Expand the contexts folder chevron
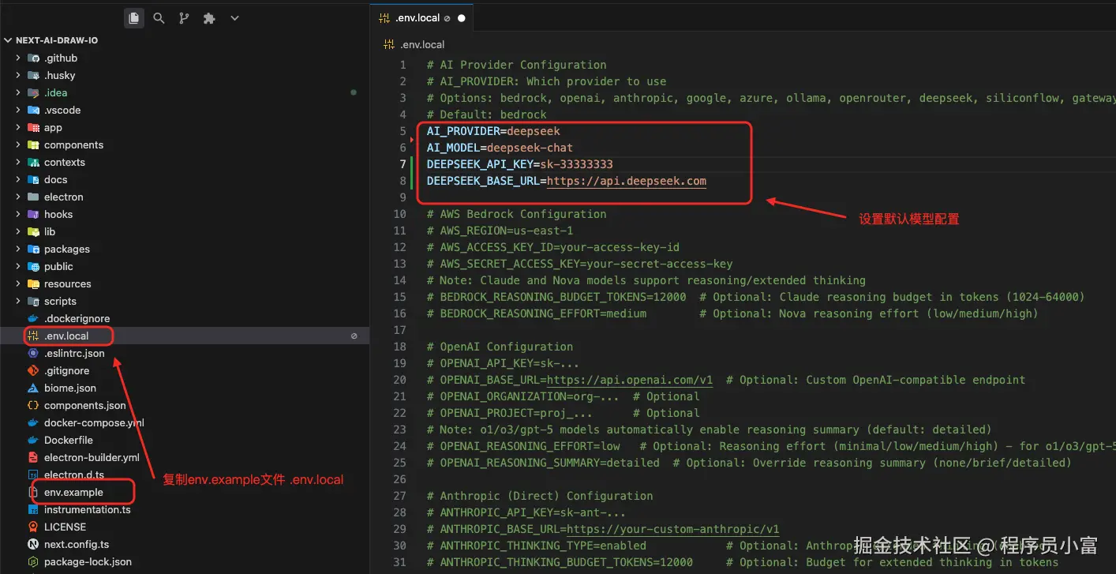Image resolution: width=1116 pixels, height=574 pixels. (x=18, y=162)
